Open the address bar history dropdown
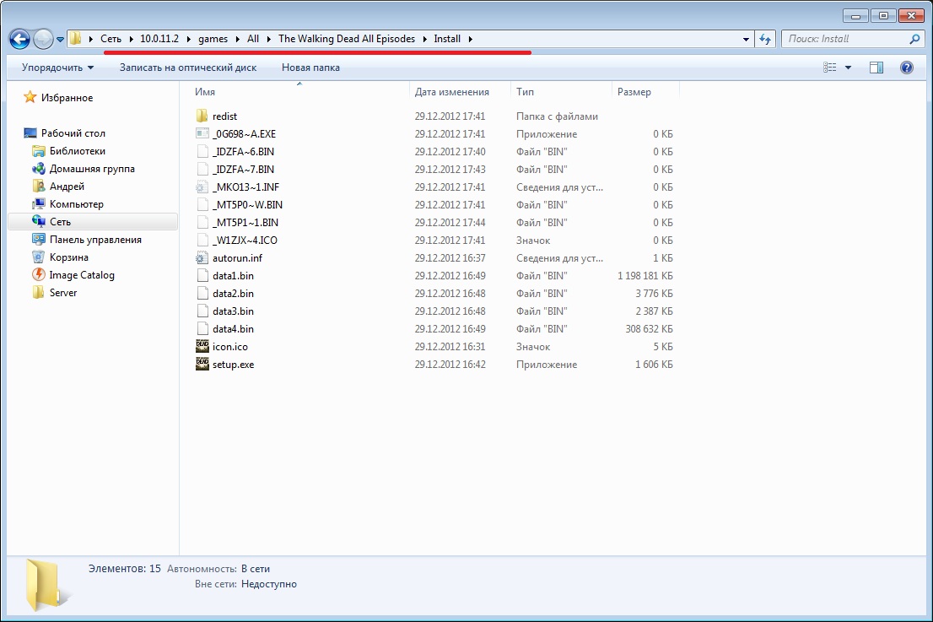This screenshot has height=622, width=933. pyautogui.click(x=746, y=39)
